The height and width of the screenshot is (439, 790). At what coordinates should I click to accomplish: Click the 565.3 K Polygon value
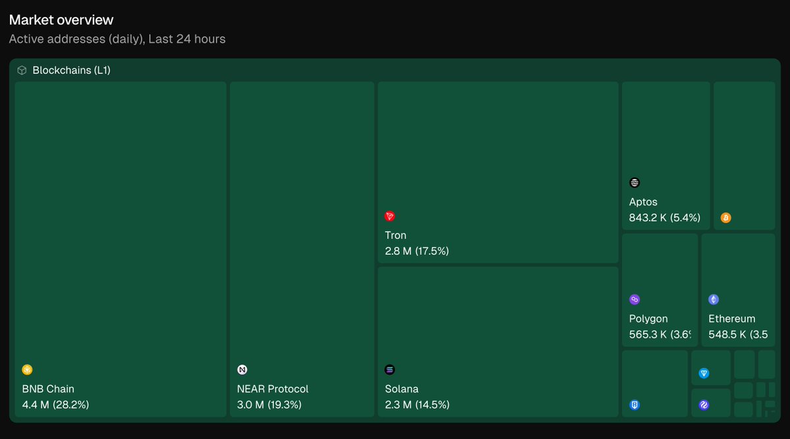click(x=660, y=334)
